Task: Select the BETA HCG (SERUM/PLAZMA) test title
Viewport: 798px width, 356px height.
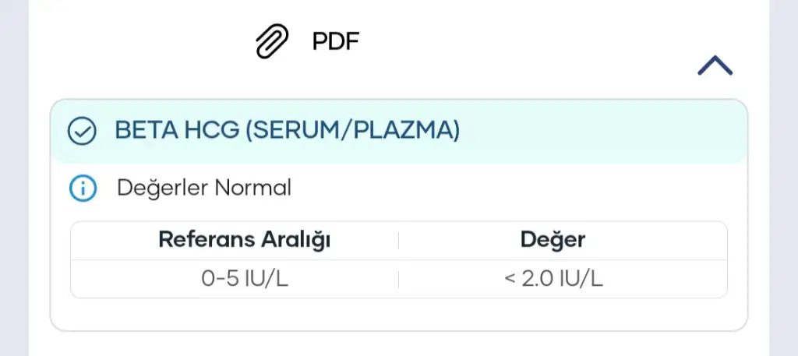Action: coord(287,131)
